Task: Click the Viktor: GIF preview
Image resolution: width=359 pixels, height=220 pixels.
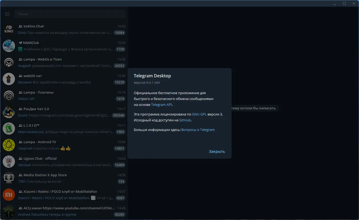Action: pyautogui.click(x=26, y=99)
